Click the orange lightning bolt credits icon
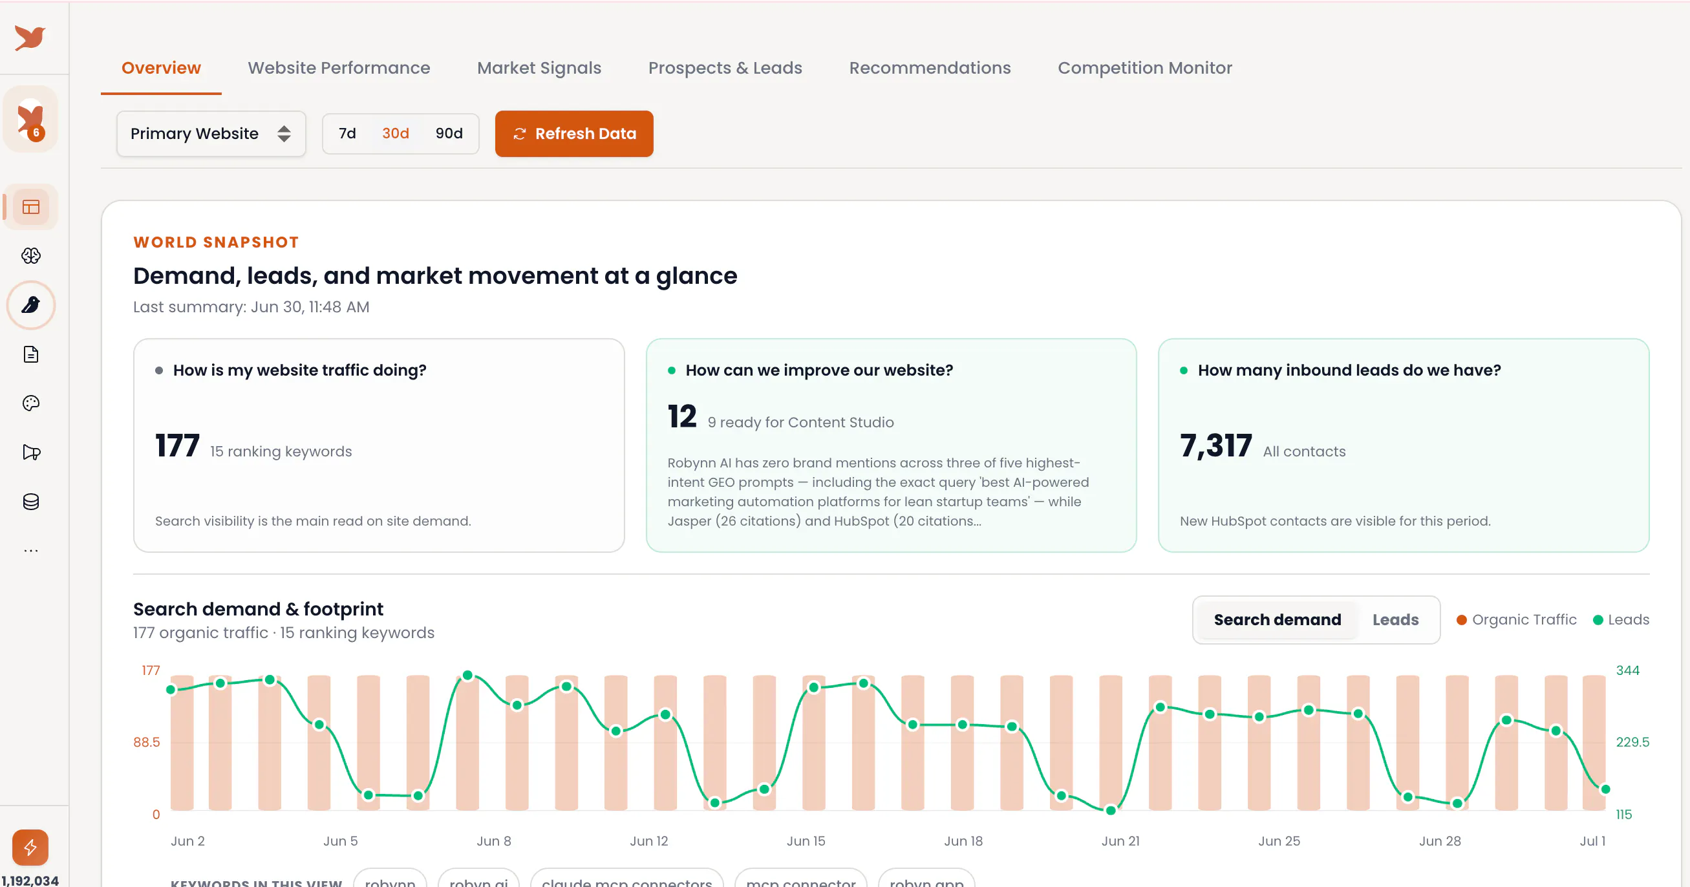The height and width of the screenshot is (887, 1690). (30, 848)
